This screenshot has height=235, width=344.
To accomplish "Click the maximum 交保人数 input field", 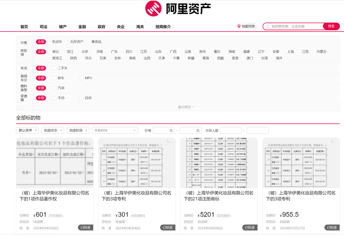I will pyautogui.click(x=258, y=131).
